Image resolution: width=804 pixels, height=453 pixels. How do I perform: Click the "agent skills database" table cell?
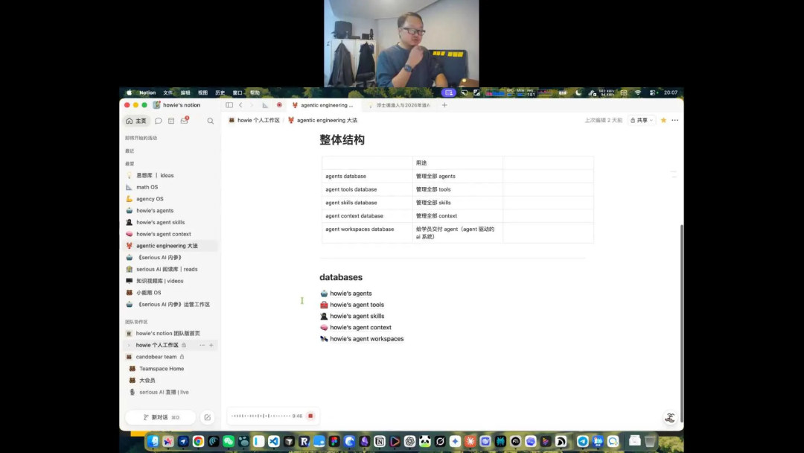point(367,203)
